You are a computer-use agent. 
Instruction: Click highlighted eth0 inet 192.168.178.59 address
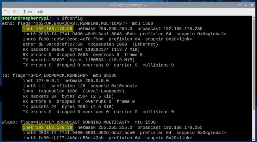click(47, 29)
